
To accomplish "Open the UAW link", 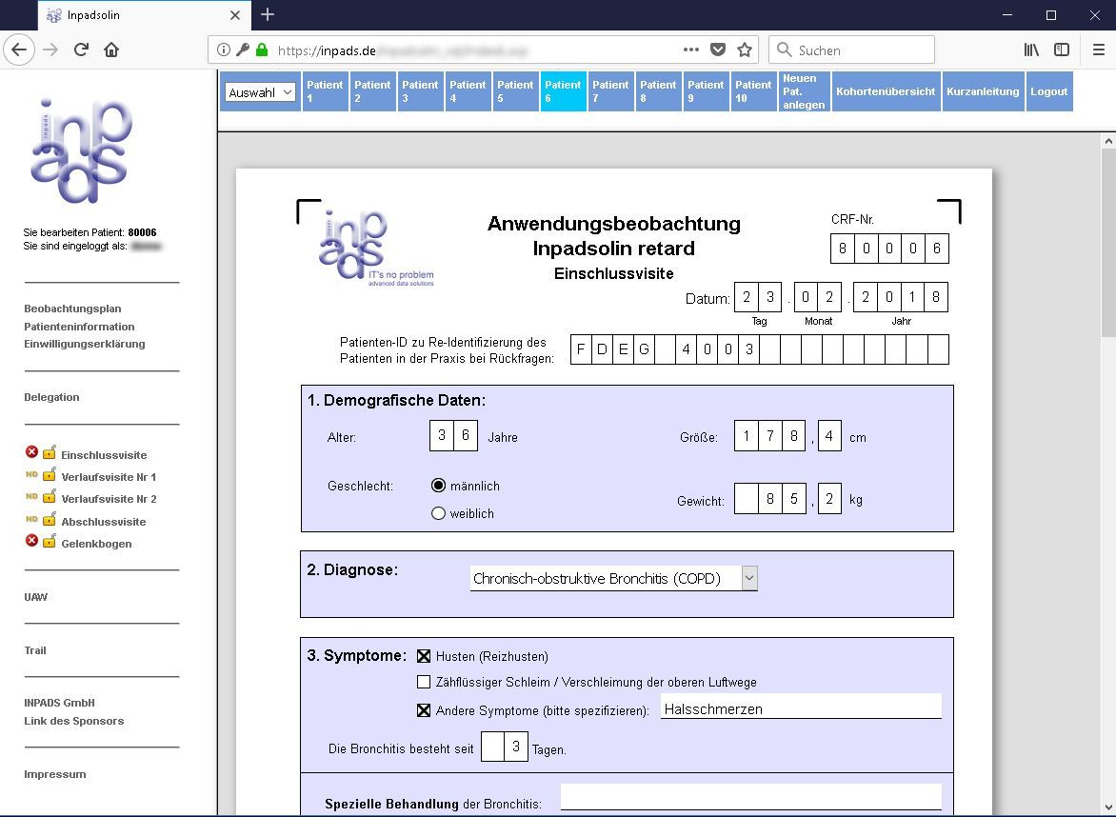I will tap(35, 597).
